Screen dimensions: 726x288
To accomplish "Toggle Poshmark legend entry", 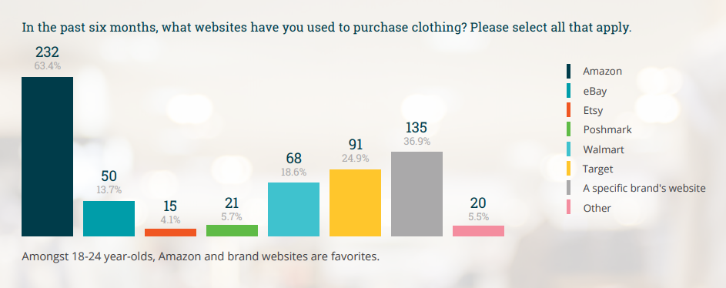I will click(x=607, y=129).
